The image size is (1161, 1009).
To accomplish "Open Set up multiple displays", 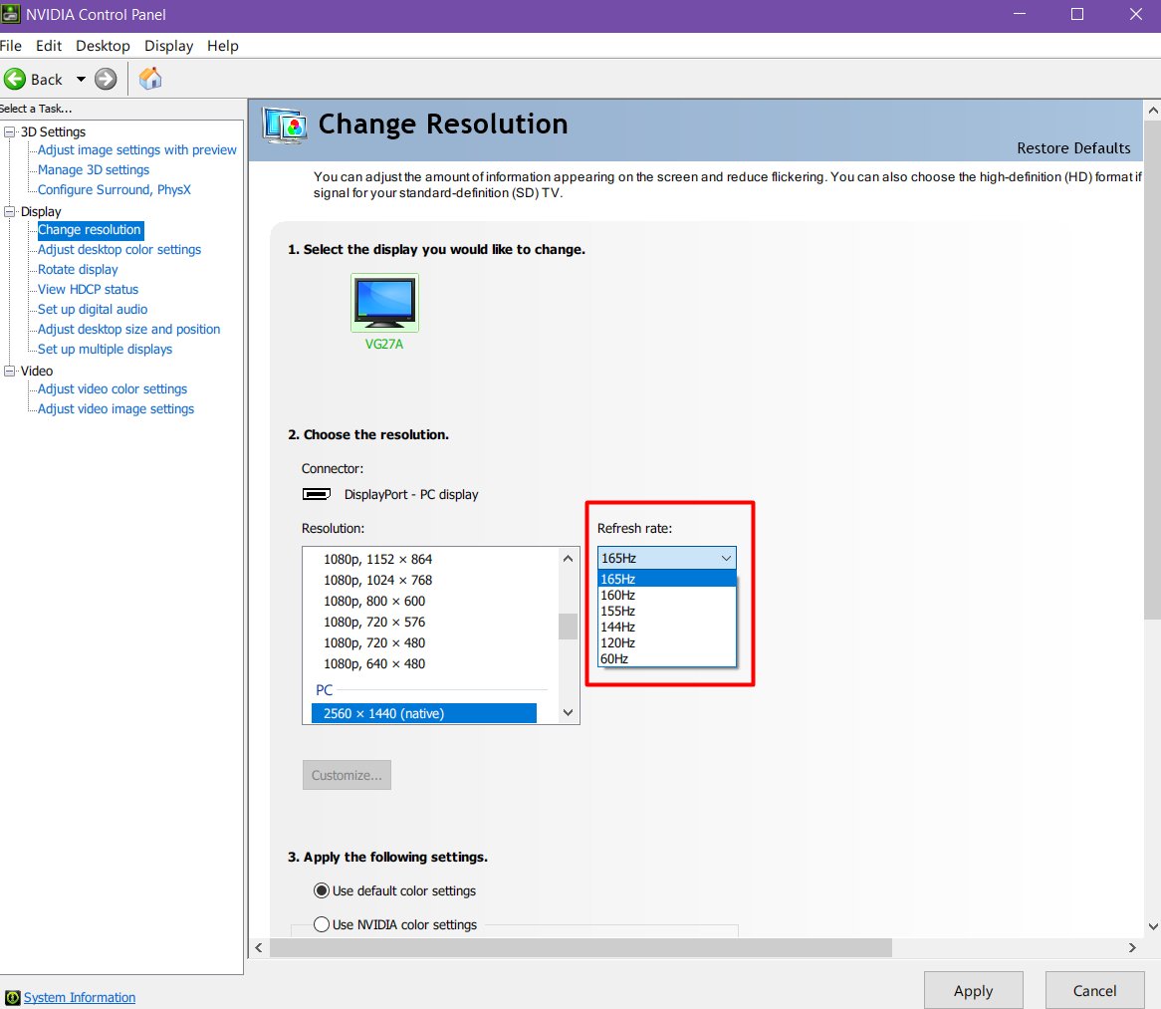I will (x=106, y=350).
